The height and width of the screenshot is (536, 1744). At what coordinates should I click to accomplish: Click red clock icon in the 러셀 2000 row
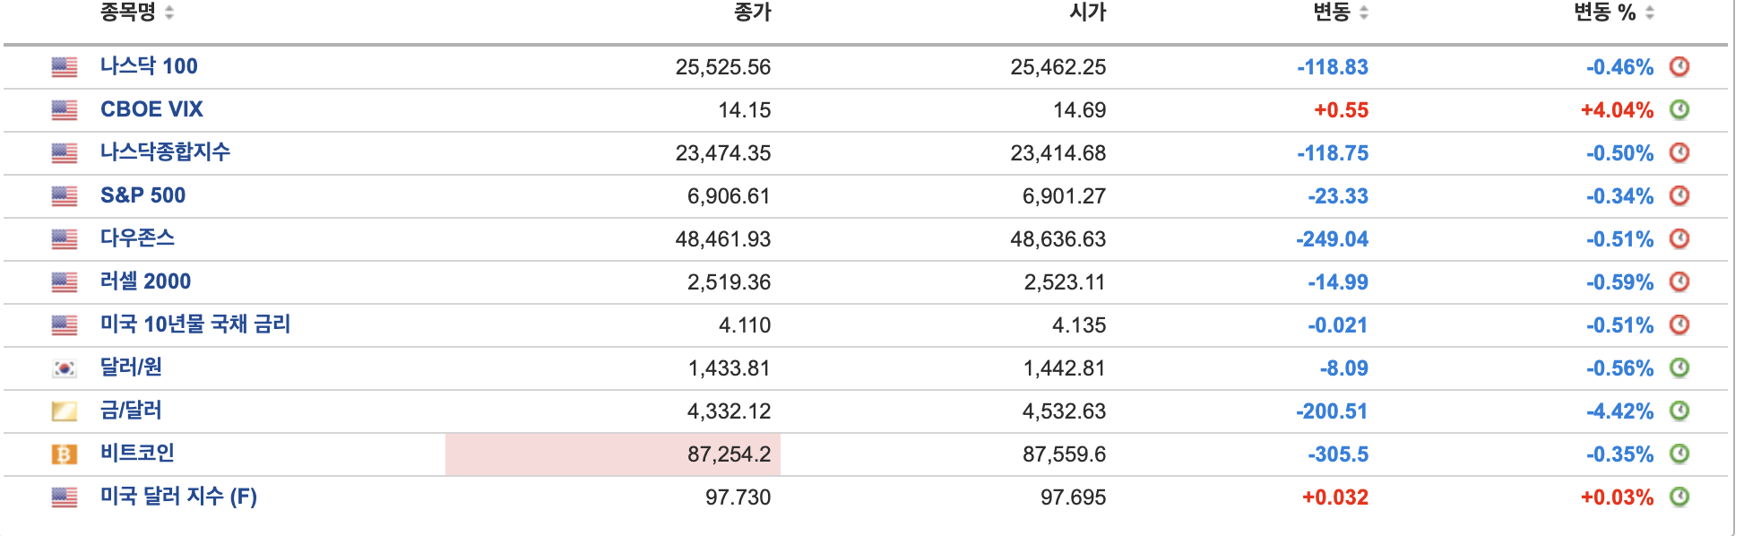point(1679,281)
